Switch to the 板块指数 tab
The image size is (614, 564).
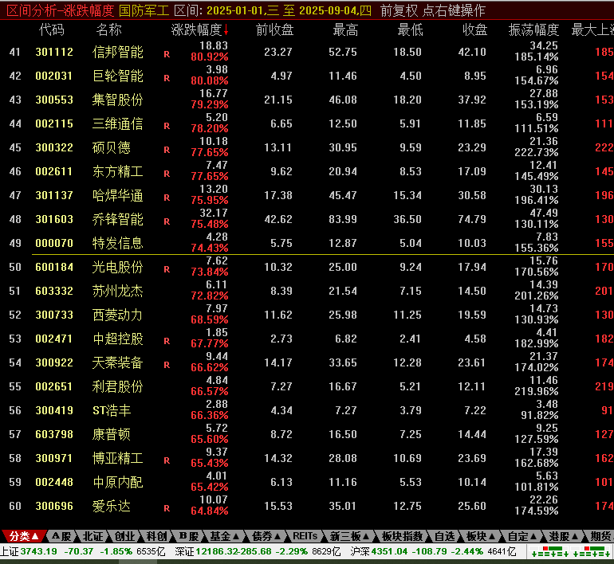tap(402, 536)
